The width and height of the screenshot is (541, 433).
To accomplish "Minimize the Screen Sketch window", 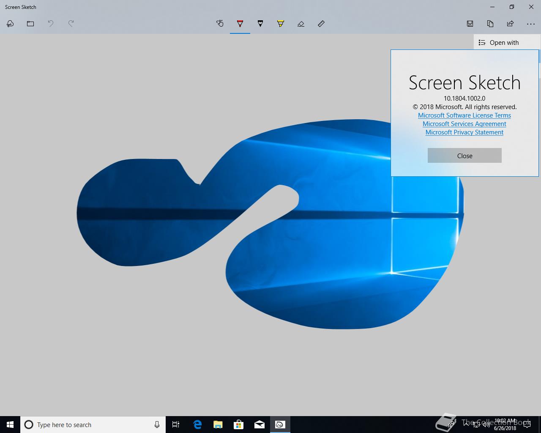I will (x=492, y=7).
